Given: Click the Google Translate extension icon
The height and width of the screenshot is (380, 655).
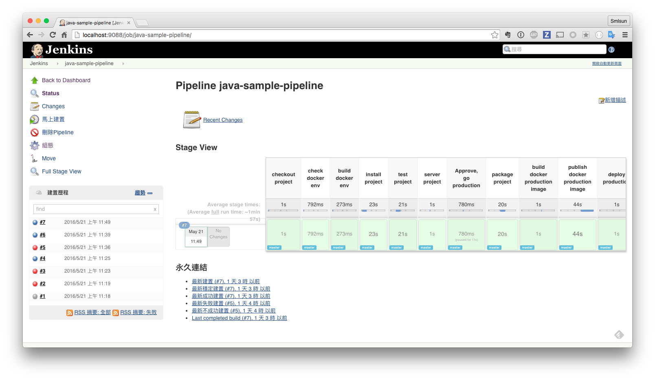Looking at the screenshot, I should pos(612,35).
